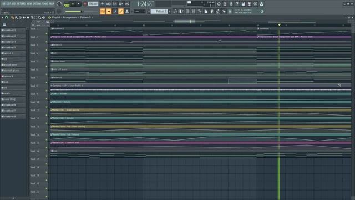Select the Draw pencil tool in playlist
Viewport: 355px width, 200px height.
pyautogui.click(x=12, y=17)
